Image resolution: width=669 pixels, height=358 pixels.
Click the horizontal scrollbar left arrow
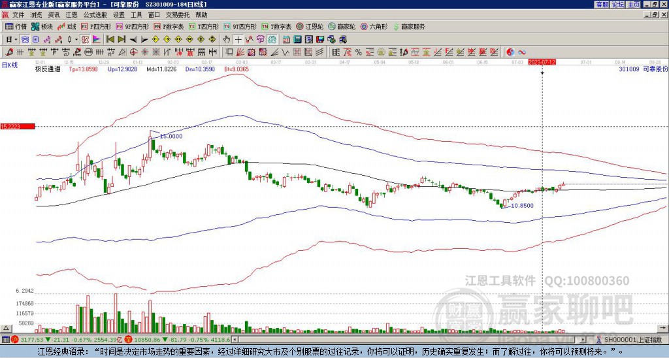coord(235,340)
